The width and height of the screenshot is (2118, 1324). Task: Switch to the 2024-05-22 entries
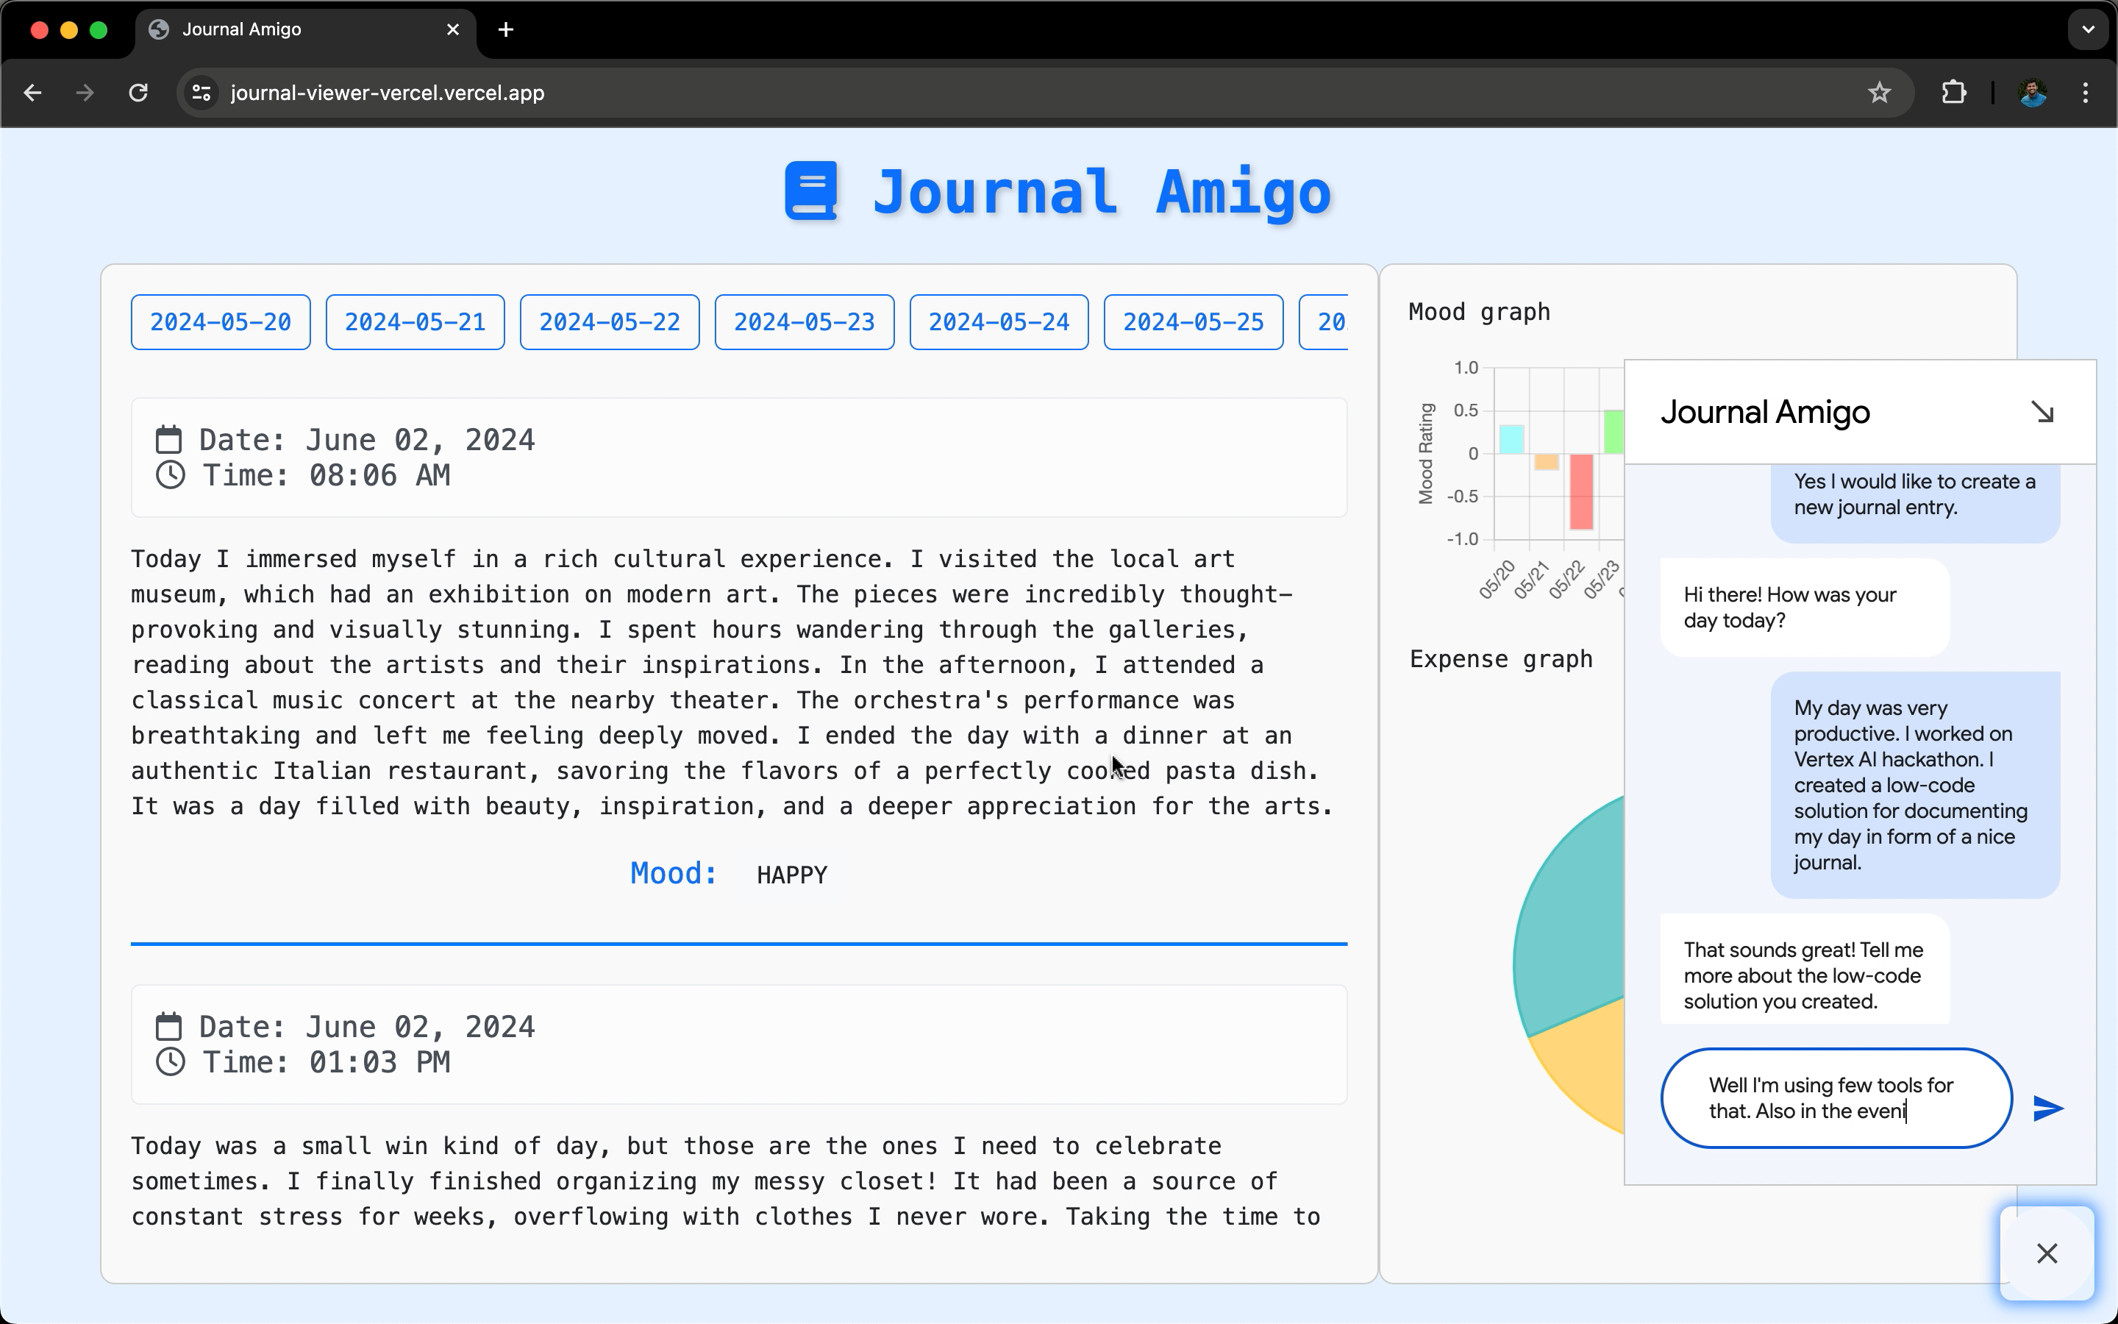(609, 322)
